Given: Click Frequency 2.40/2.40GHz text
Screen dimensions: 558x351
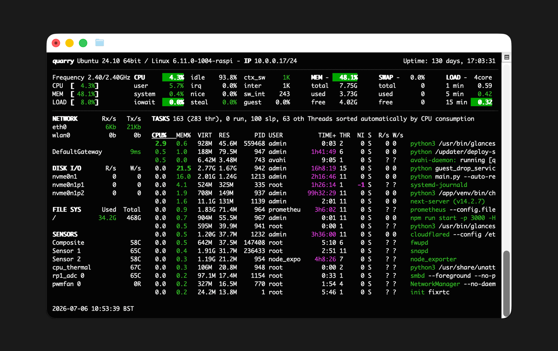Looking at the screenshot, I should tap(91, 77).
